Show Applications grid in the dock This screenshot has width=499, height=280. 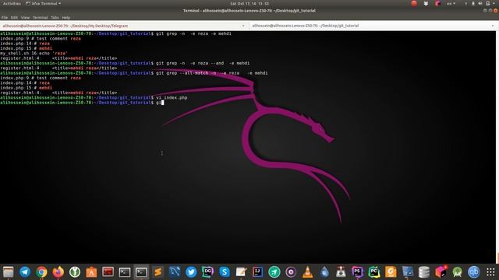490,272
